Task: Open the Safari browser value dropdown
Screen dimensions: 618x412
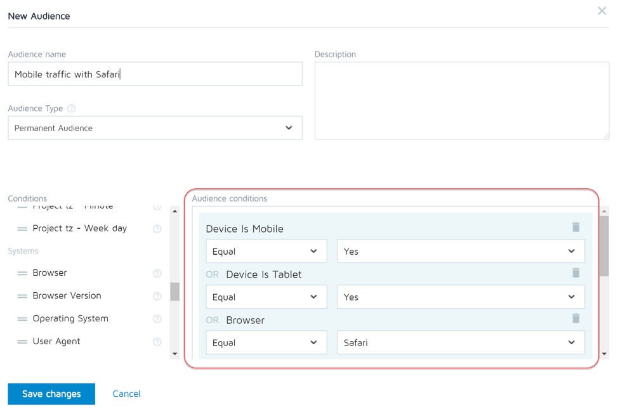Action: click(460, 343)
